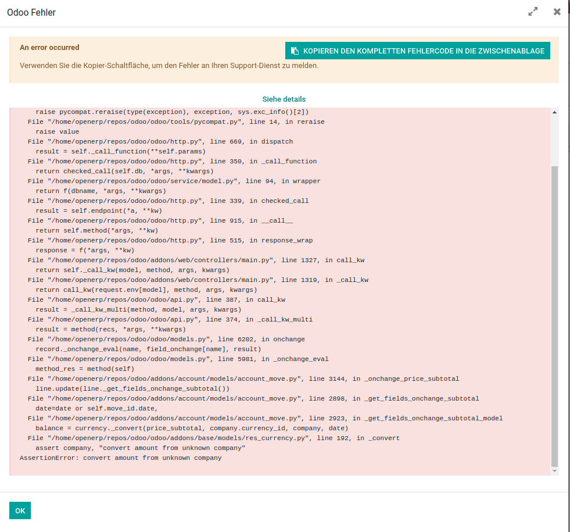Click the _onchange_price_subtotal traceback line
Viewport: 570px width, 532px height.
coord(243,379)
